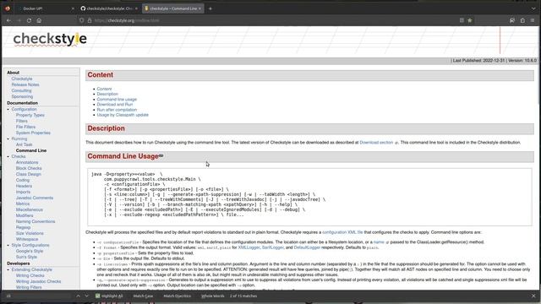Toggle Whole Words in find bar
Screen dimensions: 541x304
coord(212,296)
